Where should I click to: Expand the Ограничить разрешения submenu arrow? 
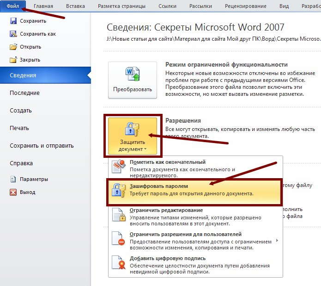pos(277,241)
